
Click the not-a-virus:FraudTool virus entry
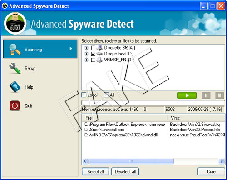coord(197,135)
